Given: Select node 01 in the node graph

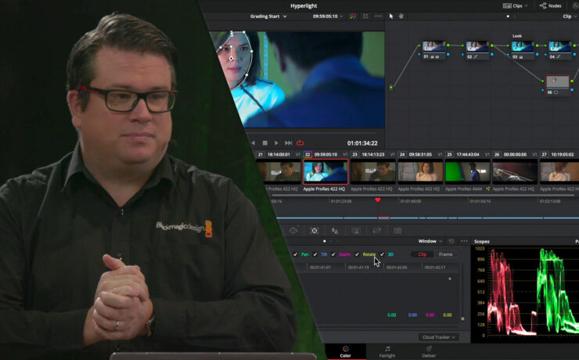Looking at the screenshot, I should point(433,50).
